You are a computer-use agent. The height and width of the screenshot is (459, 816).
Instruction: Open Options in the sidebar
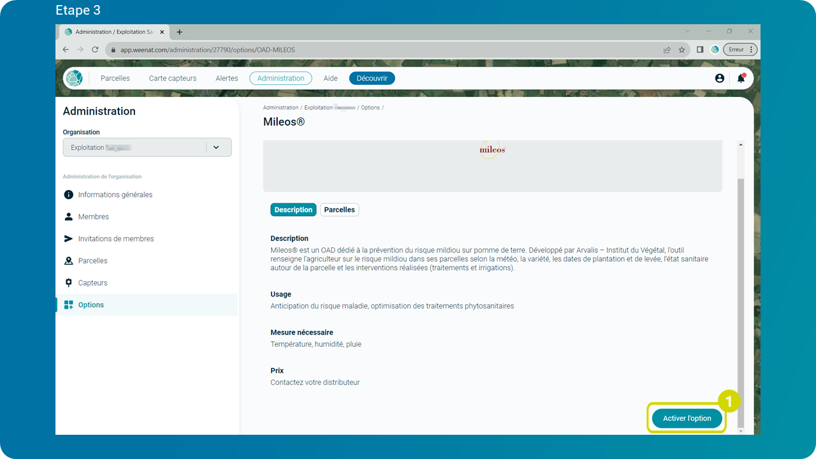[147, 305]
